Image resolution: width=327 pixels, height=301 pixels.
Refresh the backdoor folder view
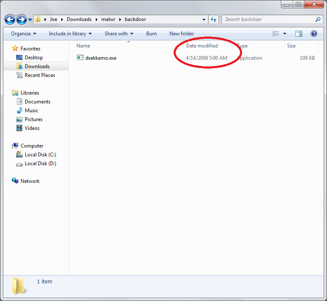point(214,20)
